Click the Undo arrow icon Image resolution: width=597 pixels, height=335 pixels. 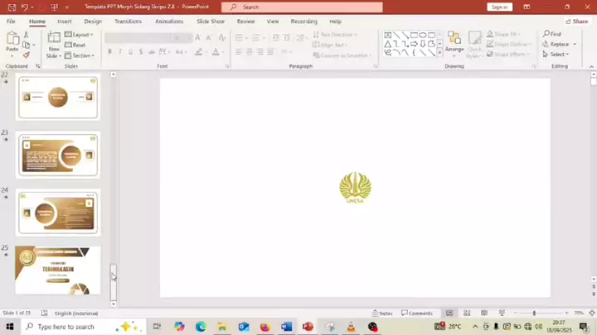(24, 7)
